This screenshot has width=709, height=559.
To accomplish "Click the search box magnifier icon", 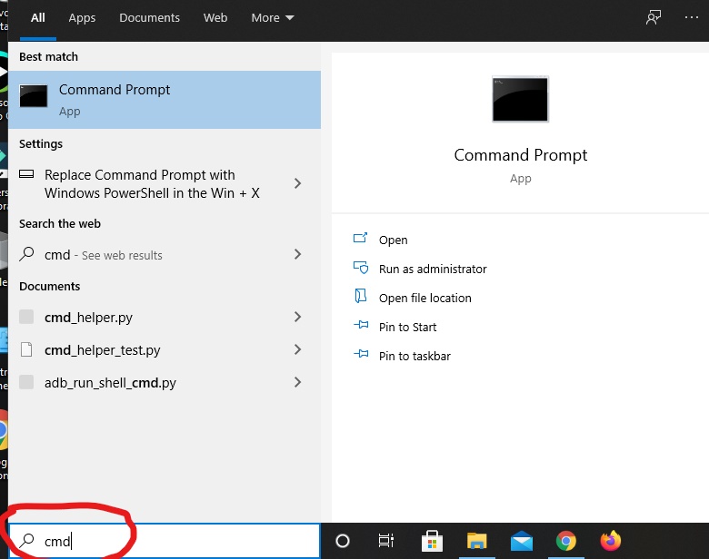I will point(26,540).
